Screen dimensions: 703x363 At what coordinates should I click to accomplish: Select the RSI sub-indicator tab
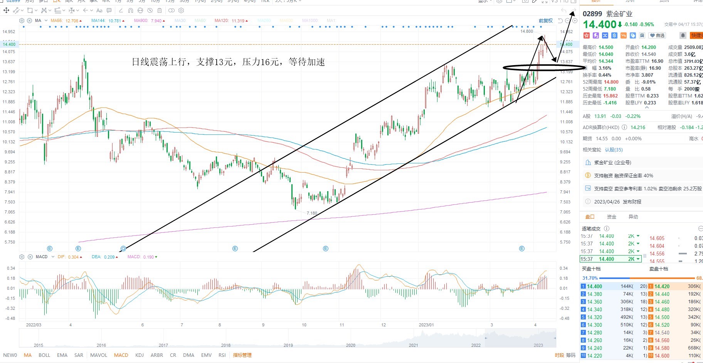coord(222,355)
